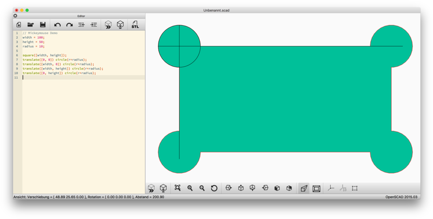Unindent the selected code
433x219 pixels.
[x=81, y=25]
